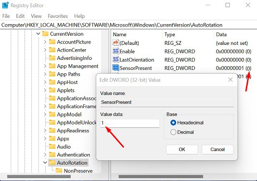
Task: Open the Edit menu
Action: [x=20, y=16]
